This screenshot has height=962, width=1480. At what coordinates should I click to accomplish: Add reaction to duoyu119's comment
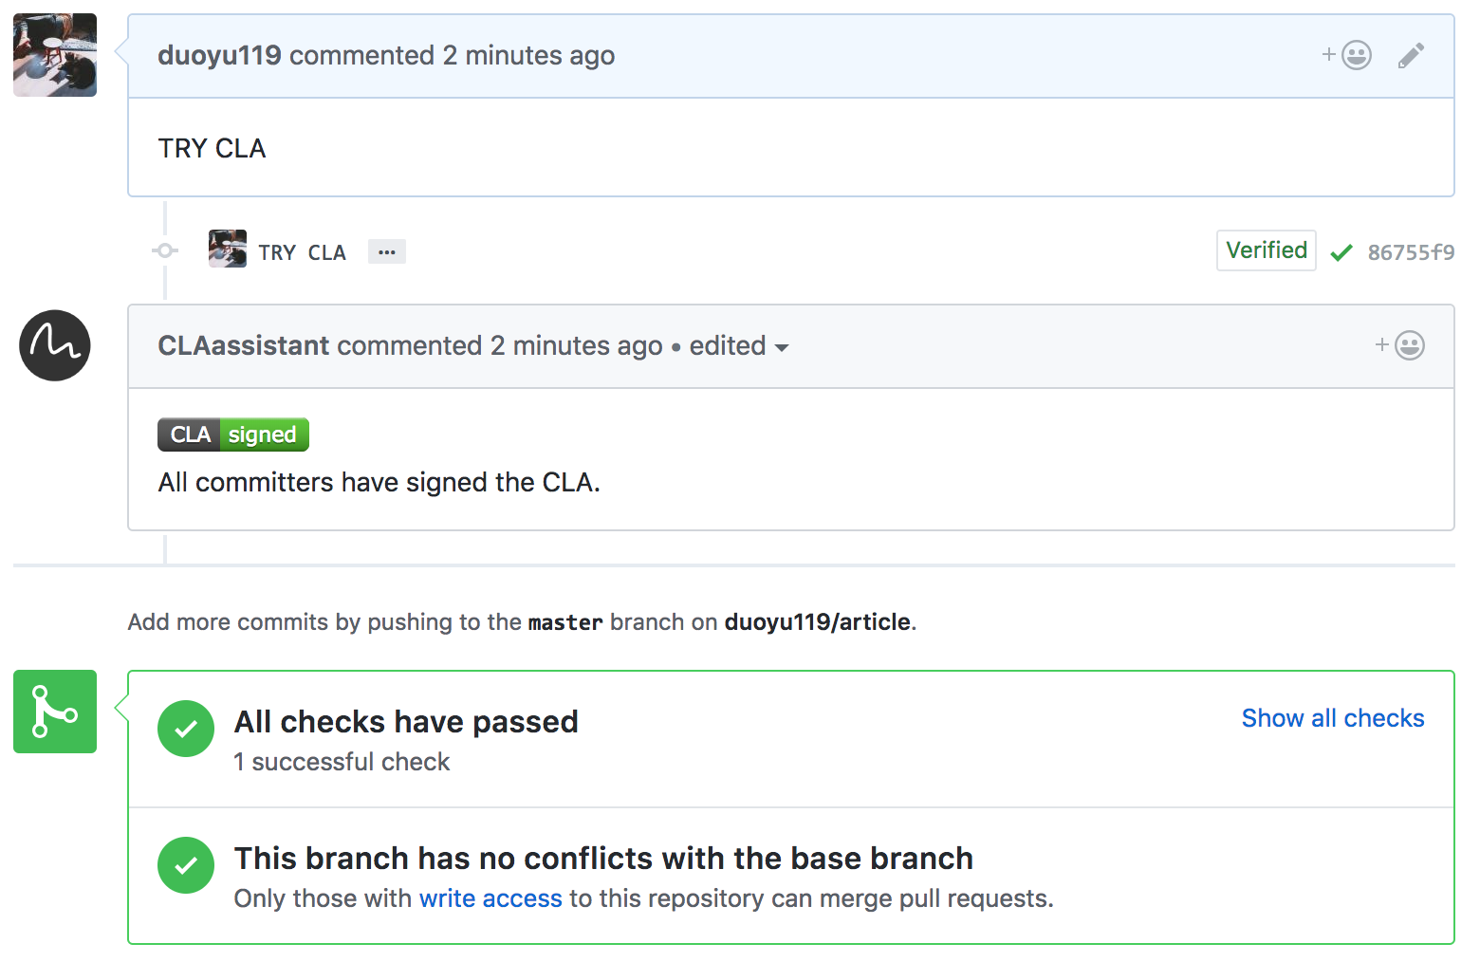point(1347,55)
